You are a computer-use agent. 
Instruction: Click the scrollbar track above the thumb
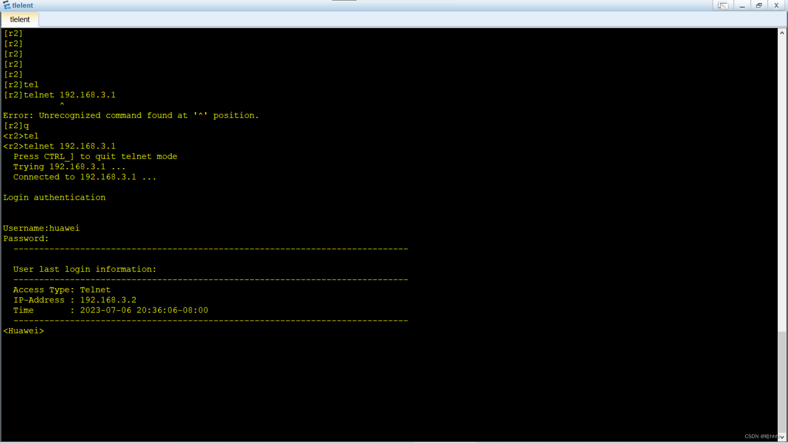coord(782,185)
